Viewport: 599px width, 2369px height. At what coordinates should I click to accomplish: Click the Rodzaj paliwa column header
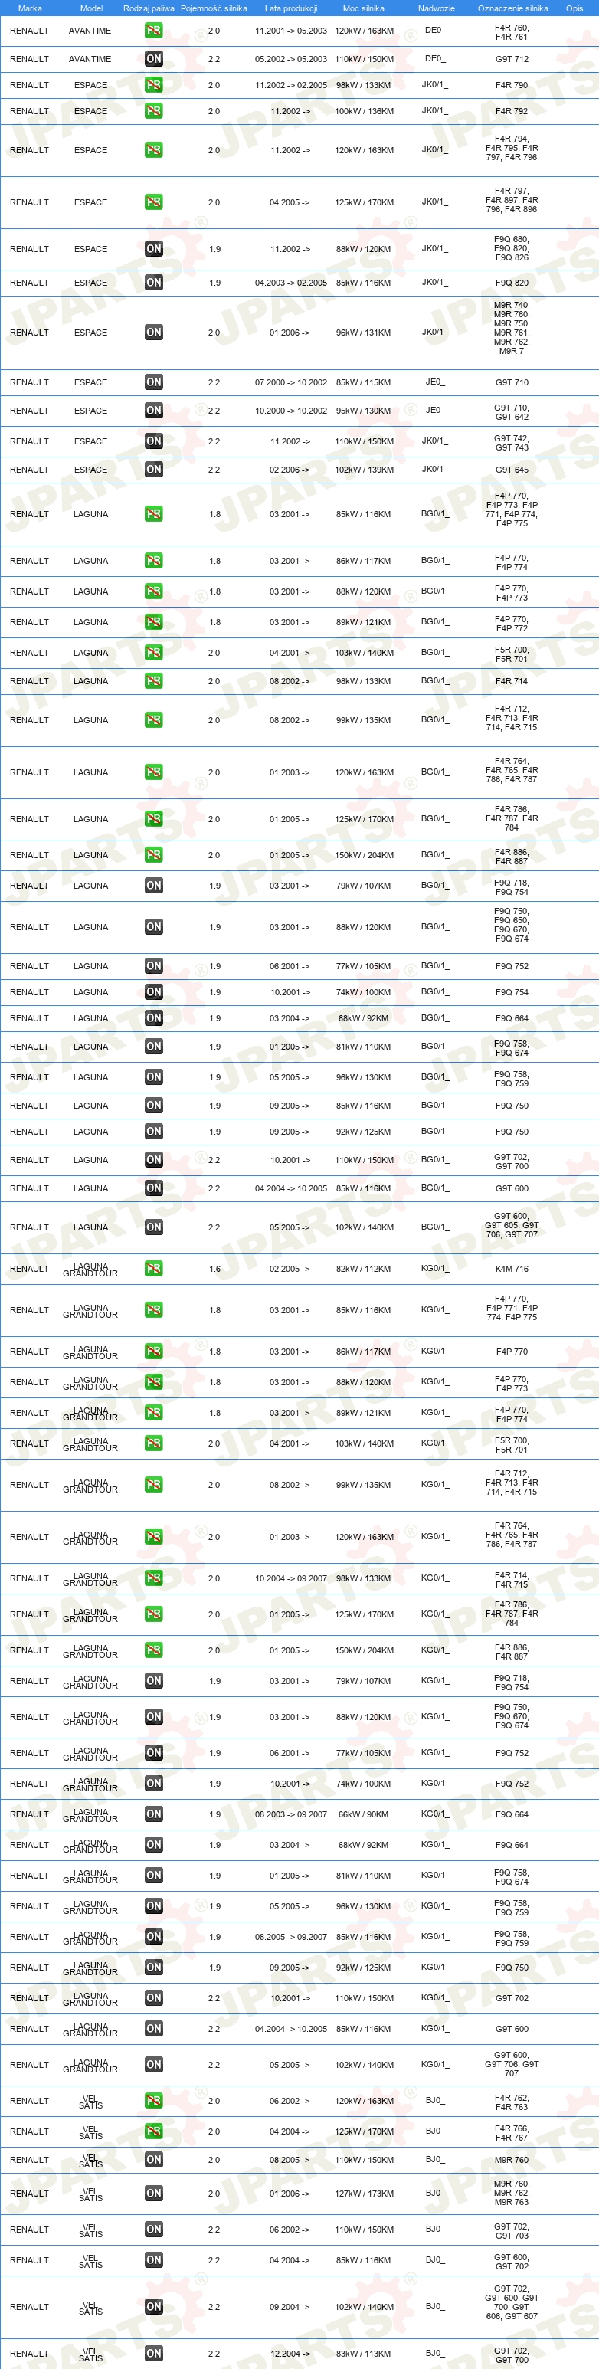point(149,8)
